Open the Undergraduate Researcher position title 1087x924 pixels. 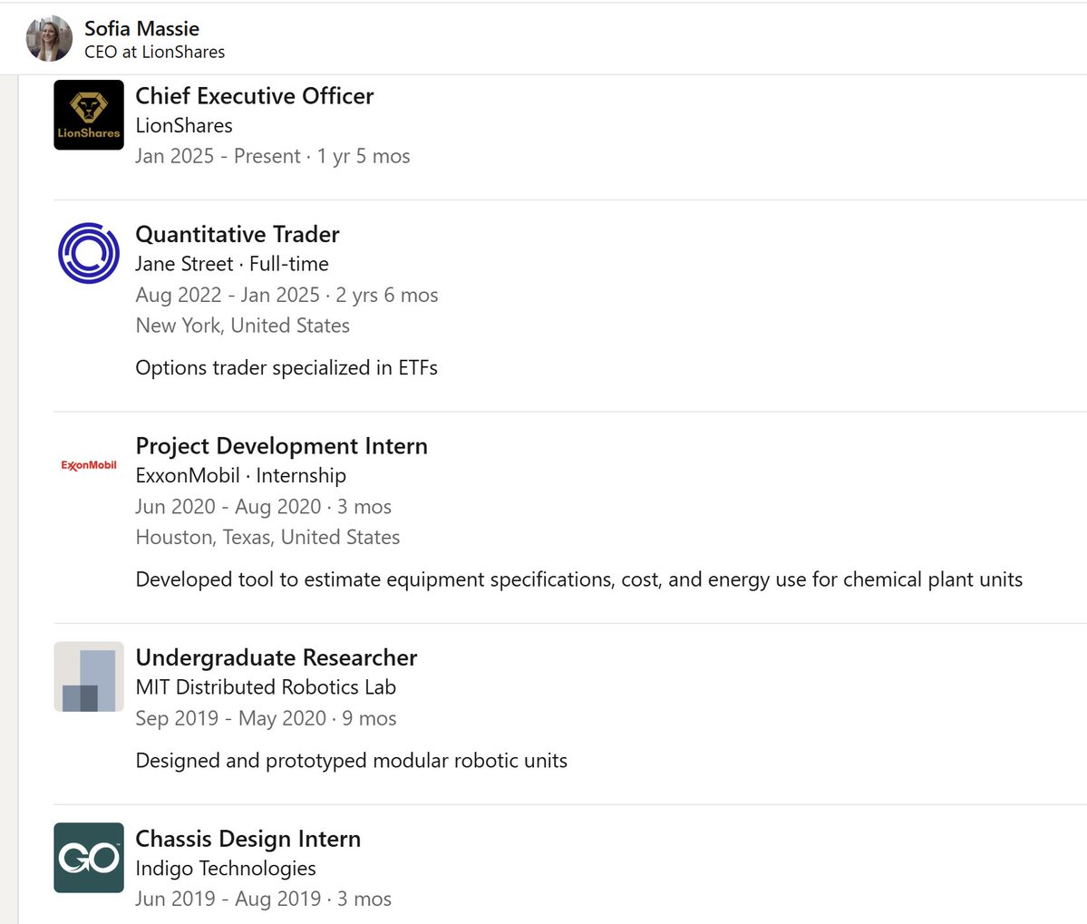click(x=276, y=657)
